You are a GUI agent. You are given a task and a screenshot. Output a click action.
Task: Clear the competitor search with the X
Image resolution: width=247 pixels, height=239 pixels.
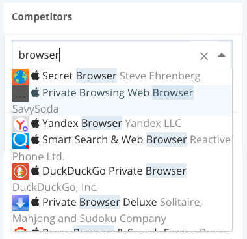click(204, 56)
